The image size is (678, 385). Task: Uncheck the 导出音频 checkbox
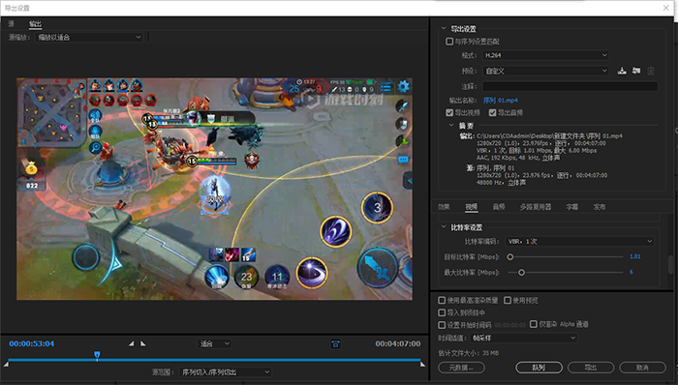click(492, 112)
